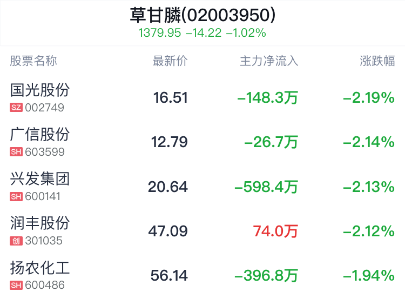Sort by 涨跌幅 column header
Image resolution: width=405 pixels, height=305 pixels.
[x=377, y=61]
